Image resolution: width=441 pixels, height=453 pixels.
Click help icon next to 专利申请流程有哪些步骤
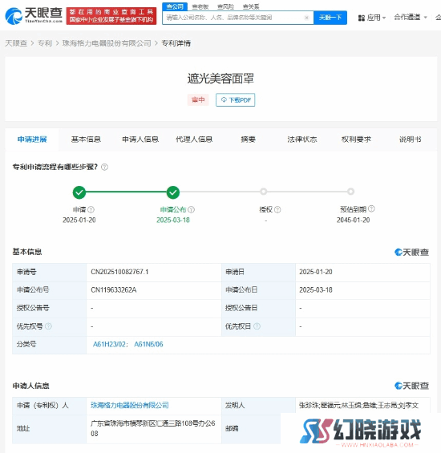pos(104,167)
